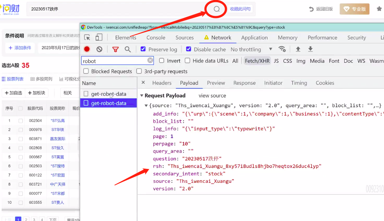
Task: Open network search magnifier icon
Action: (x=128, y=49)
